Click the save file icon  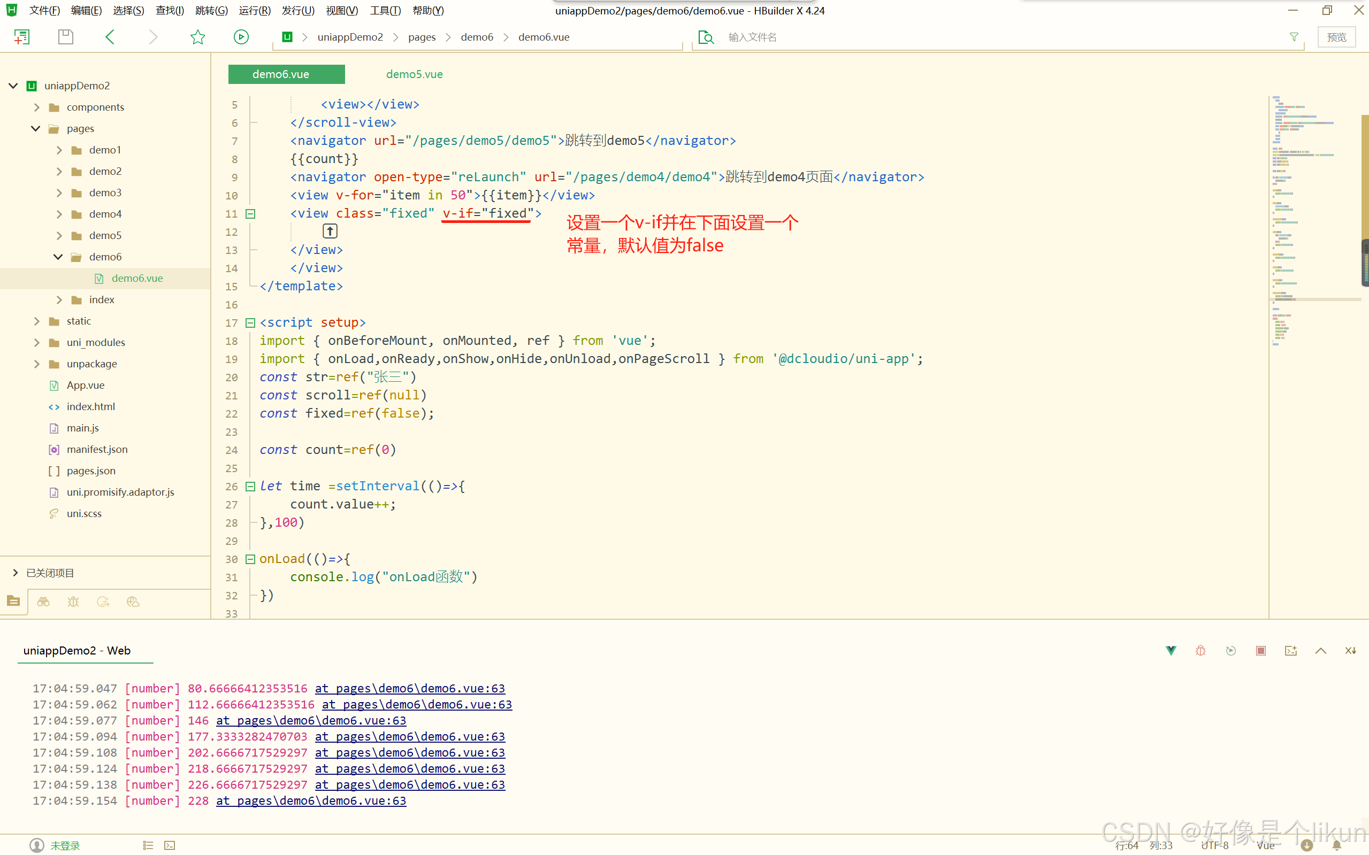[66, 37]
